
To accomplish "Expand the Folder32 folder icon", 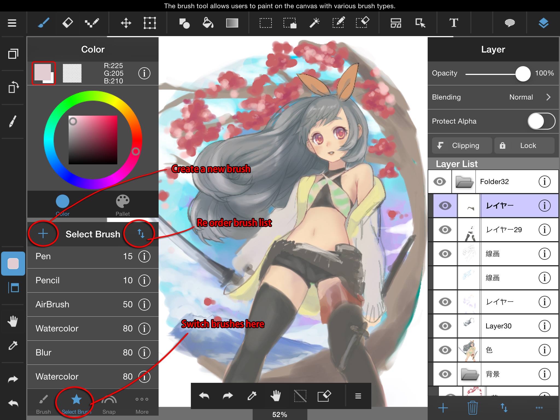I will click(464, 182).
